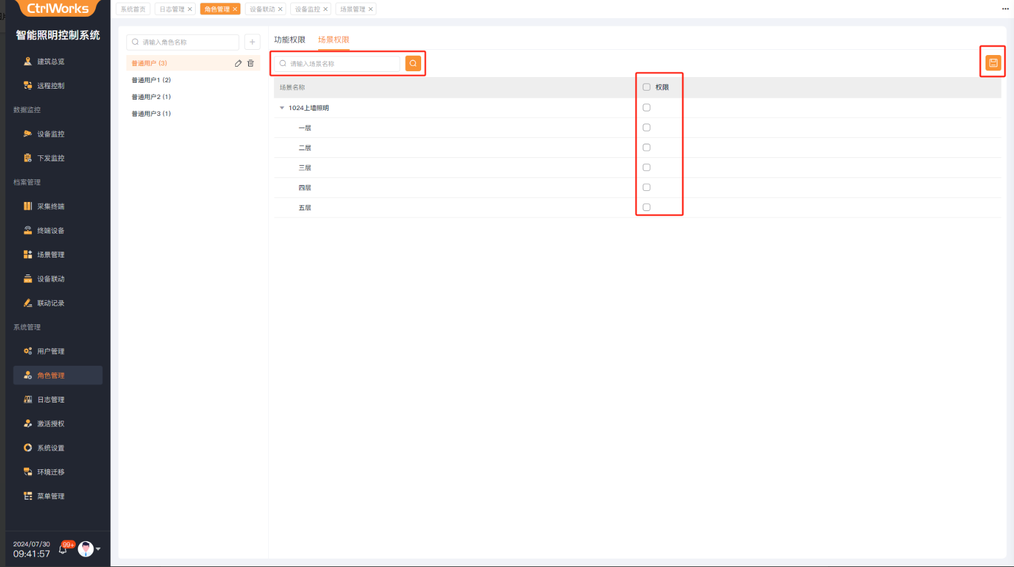Screen dimensions: 1014x567
Task: Go to 场景管理 in the sidebar
Action: [x=51, y=255]
